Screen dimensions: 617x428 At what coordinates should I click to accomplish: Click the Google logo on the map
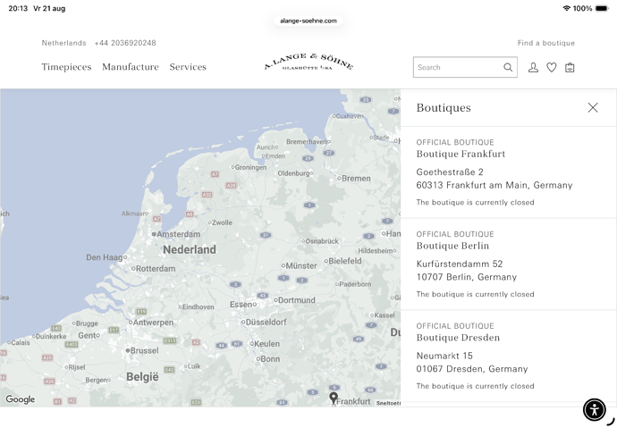20,399
